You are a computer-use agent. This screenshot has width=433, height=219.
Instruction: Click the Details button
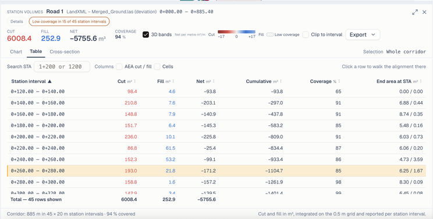coord(16,21)
